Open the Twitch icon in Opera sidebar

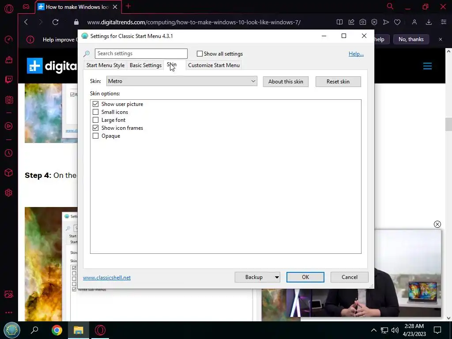click(9, 79)
